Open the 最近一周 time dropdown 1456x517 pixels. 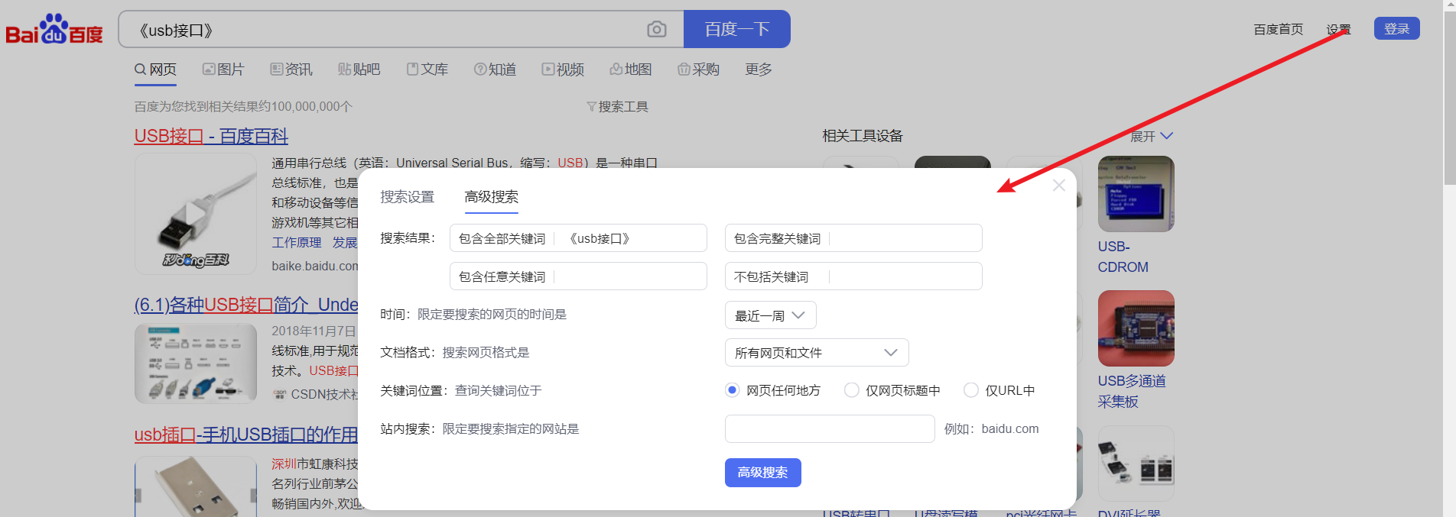click(x=770, y=315)
